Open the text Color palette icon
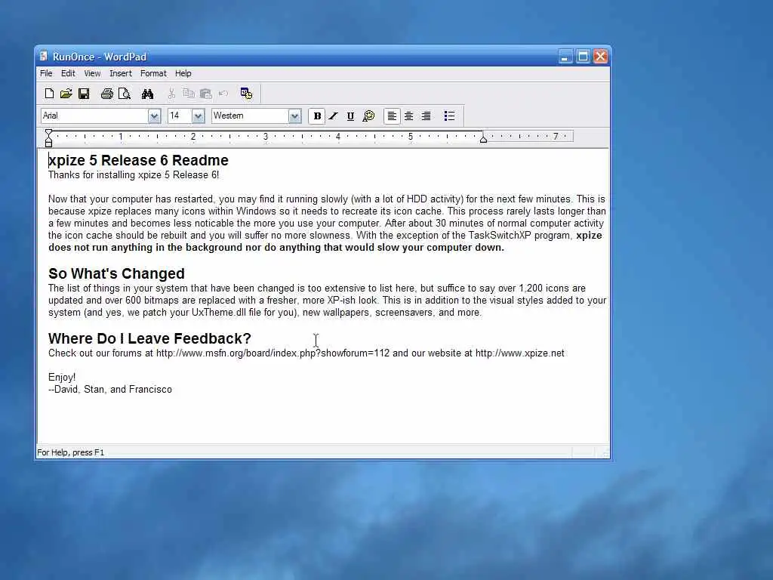 click(x=368, y=116)
